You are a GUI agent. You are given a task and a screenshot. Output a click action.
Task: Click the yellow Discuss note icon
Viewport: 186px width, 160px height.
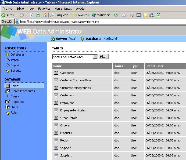click(145, 15)
